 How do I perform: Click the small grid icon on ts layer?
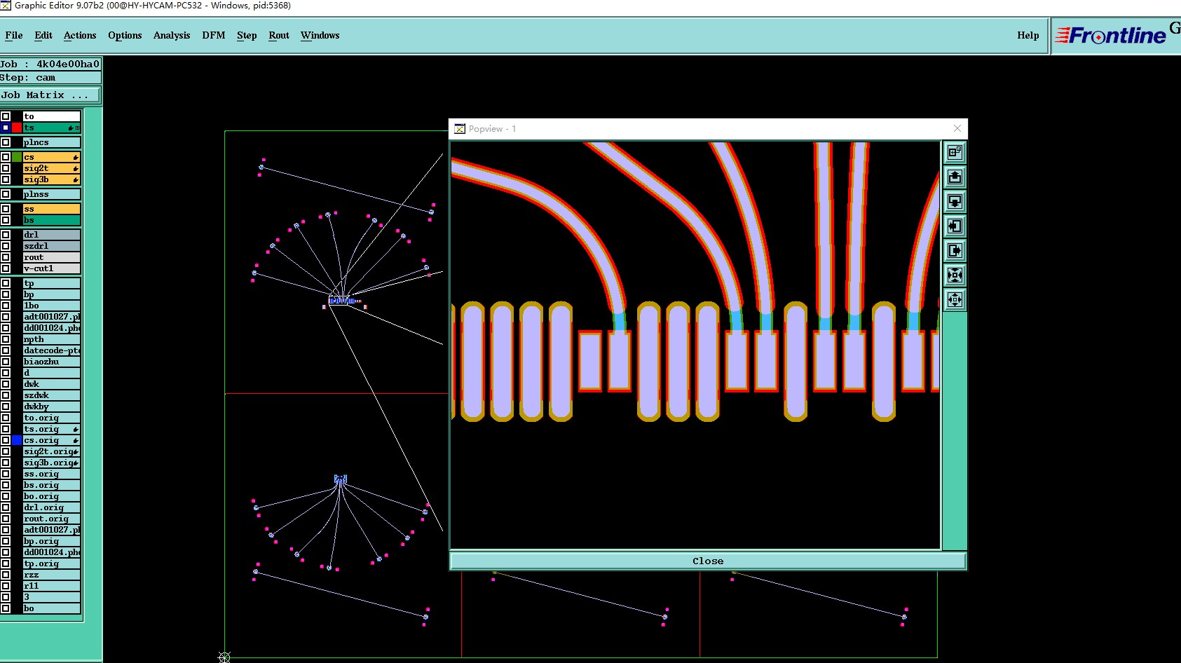point(77,128)
